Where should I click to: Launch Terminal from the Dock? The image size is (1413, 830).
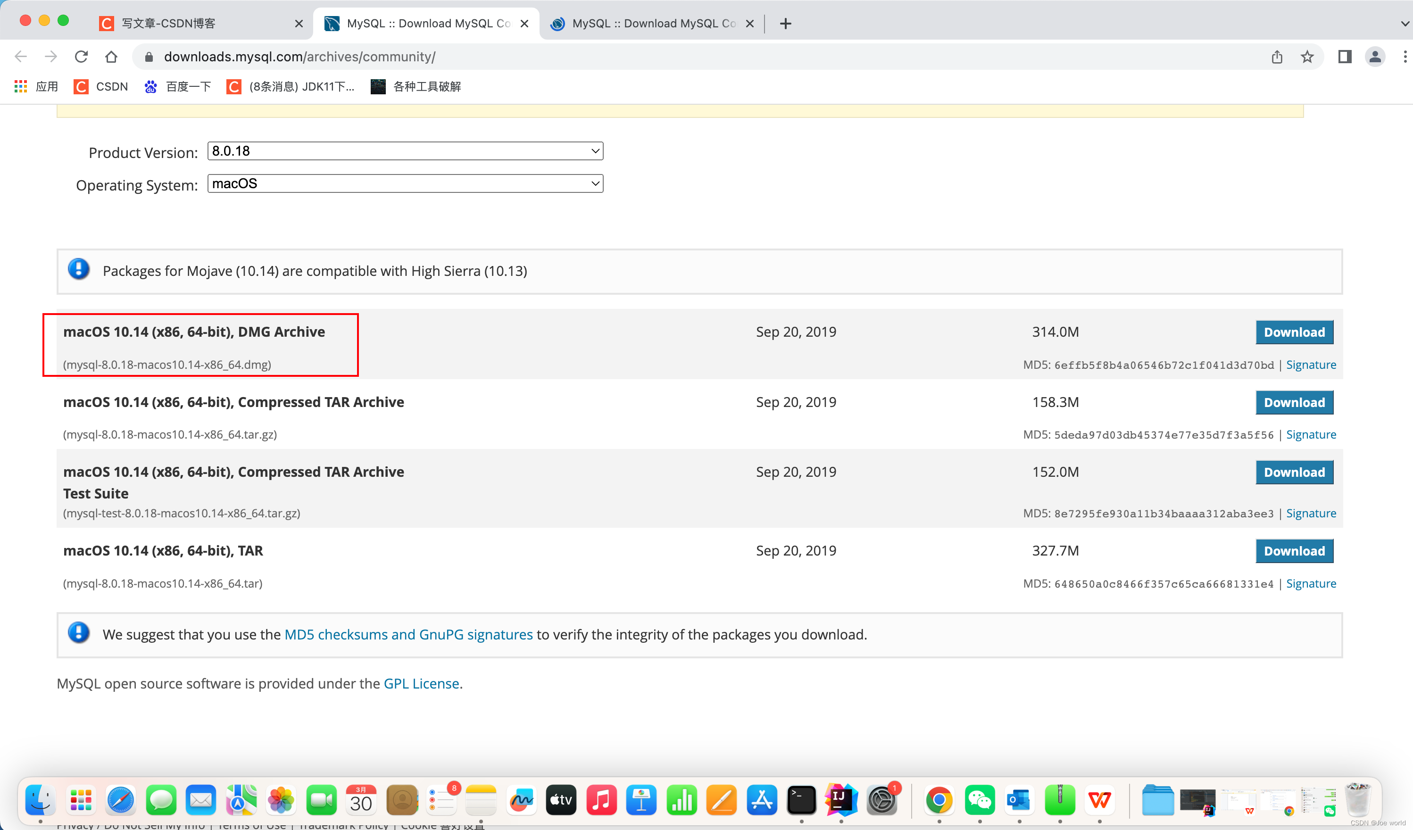coord(802,800)
